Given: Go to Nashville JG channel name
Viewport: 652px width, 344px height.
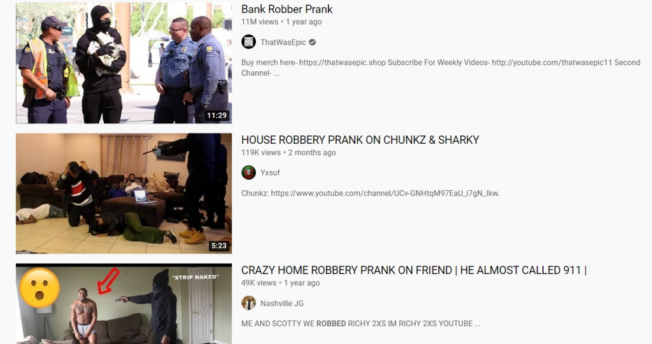Looking at the screenshot, I should [x=282, y=303].
